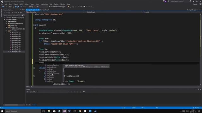
Task: Open the Action Center notification icon
Action: (x=199, y=111)
